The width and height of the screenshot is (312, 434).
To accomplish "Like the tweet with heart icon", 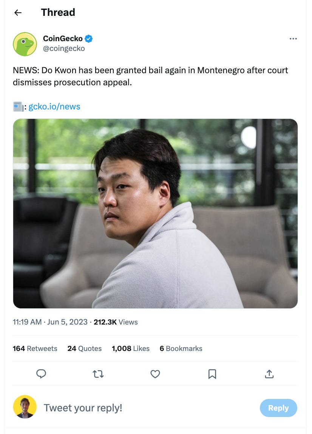I will coord(155,374).
